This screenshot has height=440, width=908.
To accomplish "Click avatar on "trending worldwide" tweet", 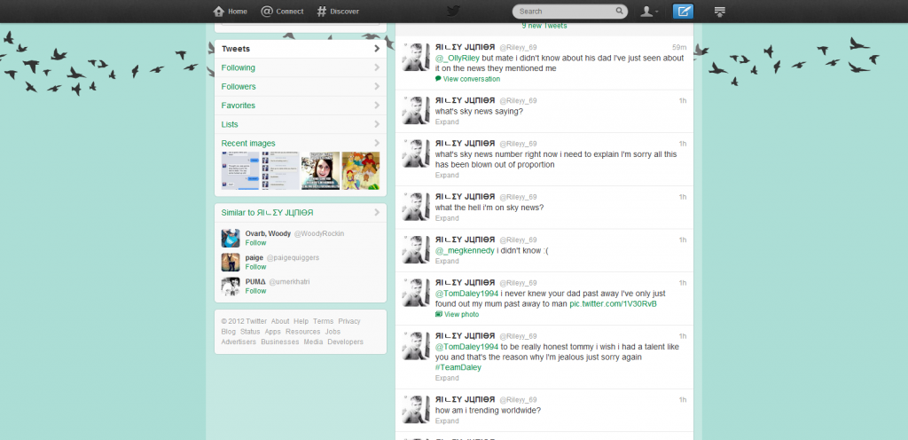I will tap(417, 410).
